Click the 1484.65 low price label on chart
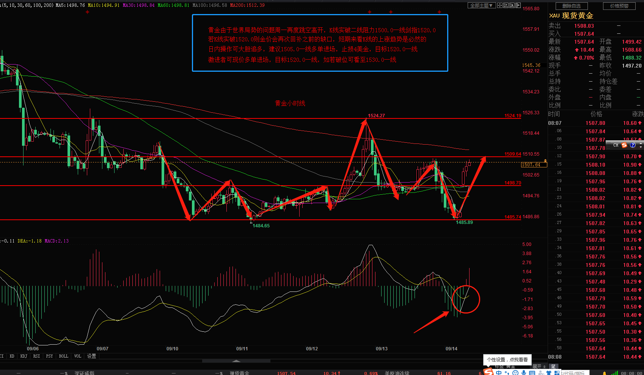 (261, 225)
